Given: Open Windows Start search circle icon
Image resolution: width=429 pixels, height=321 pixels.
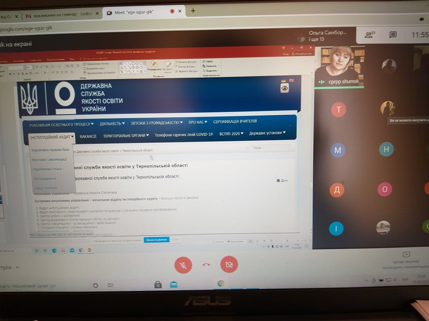Looking at the screenshot, I should [x=95, y=285].
